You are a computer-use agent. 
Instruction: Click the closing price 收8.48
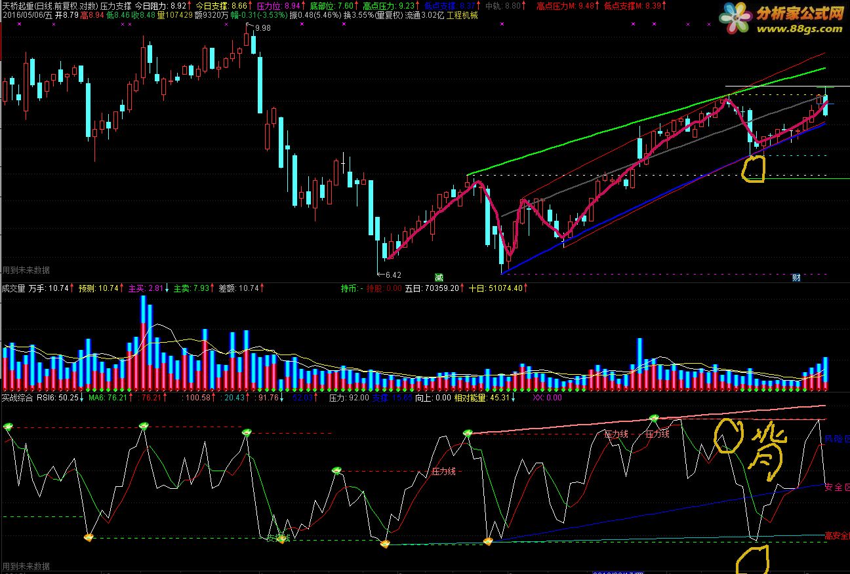coord(143,14)
